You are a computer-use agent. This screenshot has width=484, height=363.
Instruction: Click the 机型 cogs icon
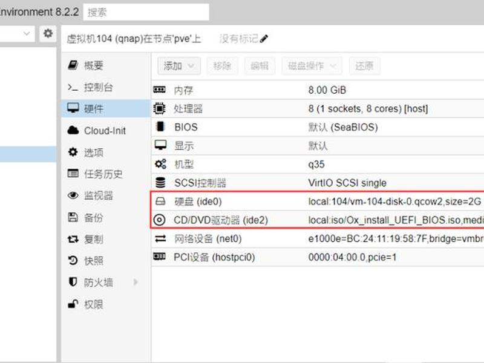(160, 164)
